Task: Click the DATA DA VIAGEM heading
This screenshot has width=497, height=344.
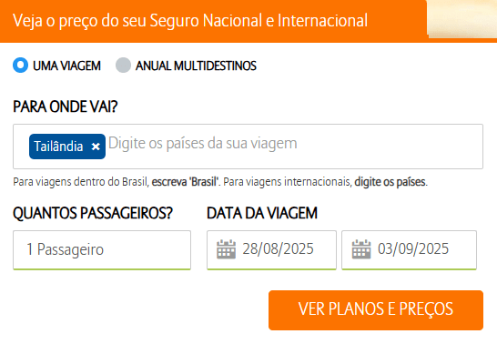Action: coord(262,213)
